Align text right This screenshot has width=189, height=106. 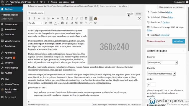72,19
